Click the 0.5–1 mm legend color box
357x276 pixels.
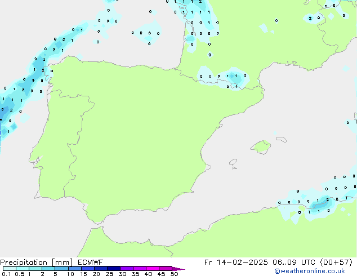pos(23,269)
